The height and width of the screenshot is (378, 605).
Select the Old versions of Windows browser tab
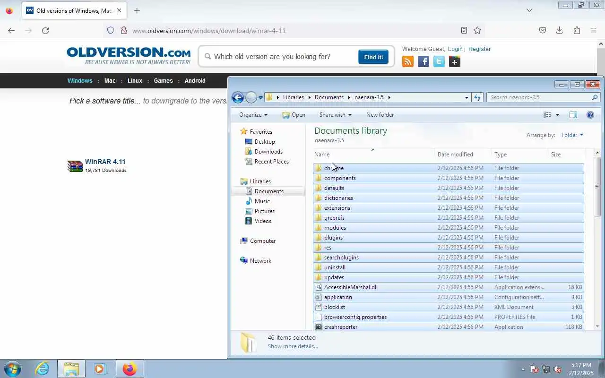[x=74, y=10]
